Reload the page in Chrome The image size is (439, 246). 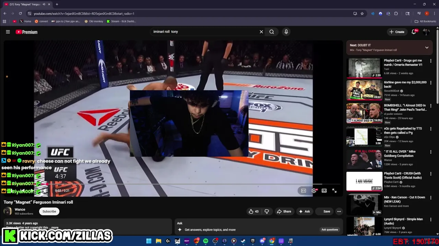click(x=20, y=13)
